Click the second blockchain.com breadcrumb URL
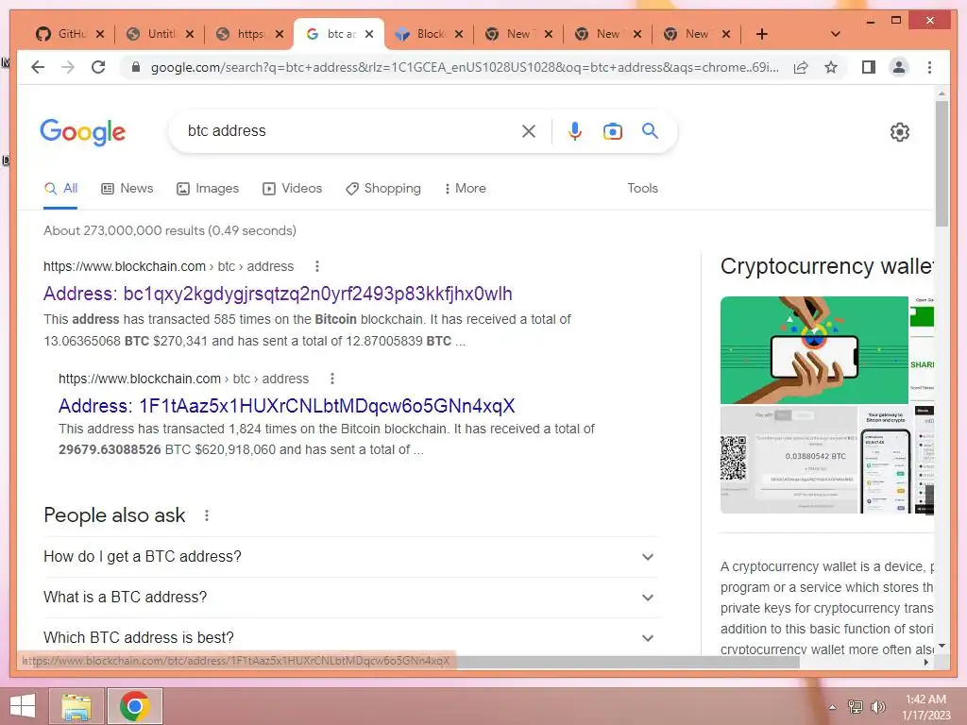The height and width of the screenshot is (725, 967). click(x=183, y=379)
